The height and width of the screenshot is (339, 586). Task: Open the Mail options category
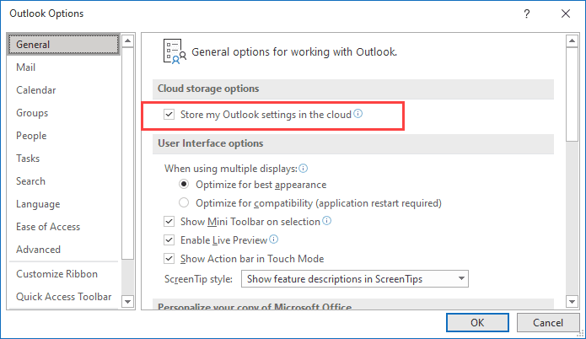26,67
